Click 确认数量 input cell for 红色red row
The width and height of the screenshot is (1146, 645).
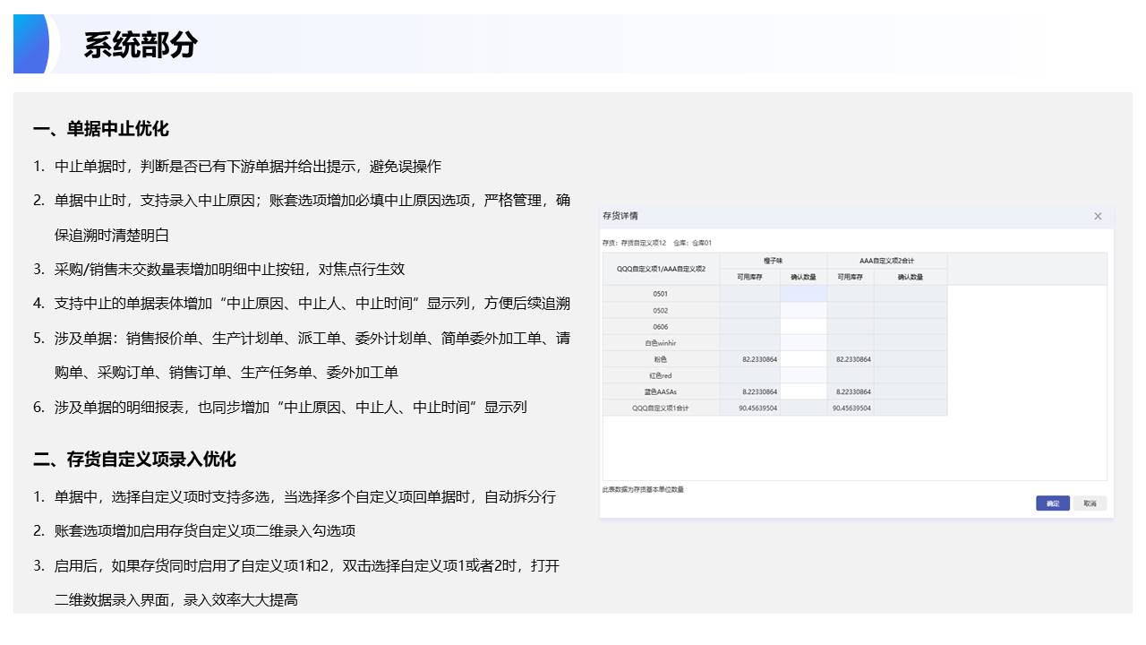click(803, 375)
